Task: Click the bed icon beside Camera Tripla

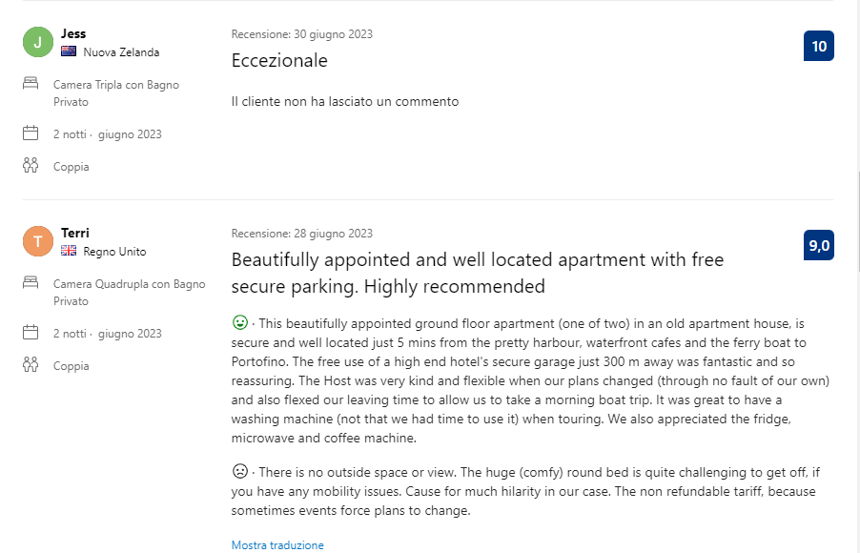Action: 31,83
